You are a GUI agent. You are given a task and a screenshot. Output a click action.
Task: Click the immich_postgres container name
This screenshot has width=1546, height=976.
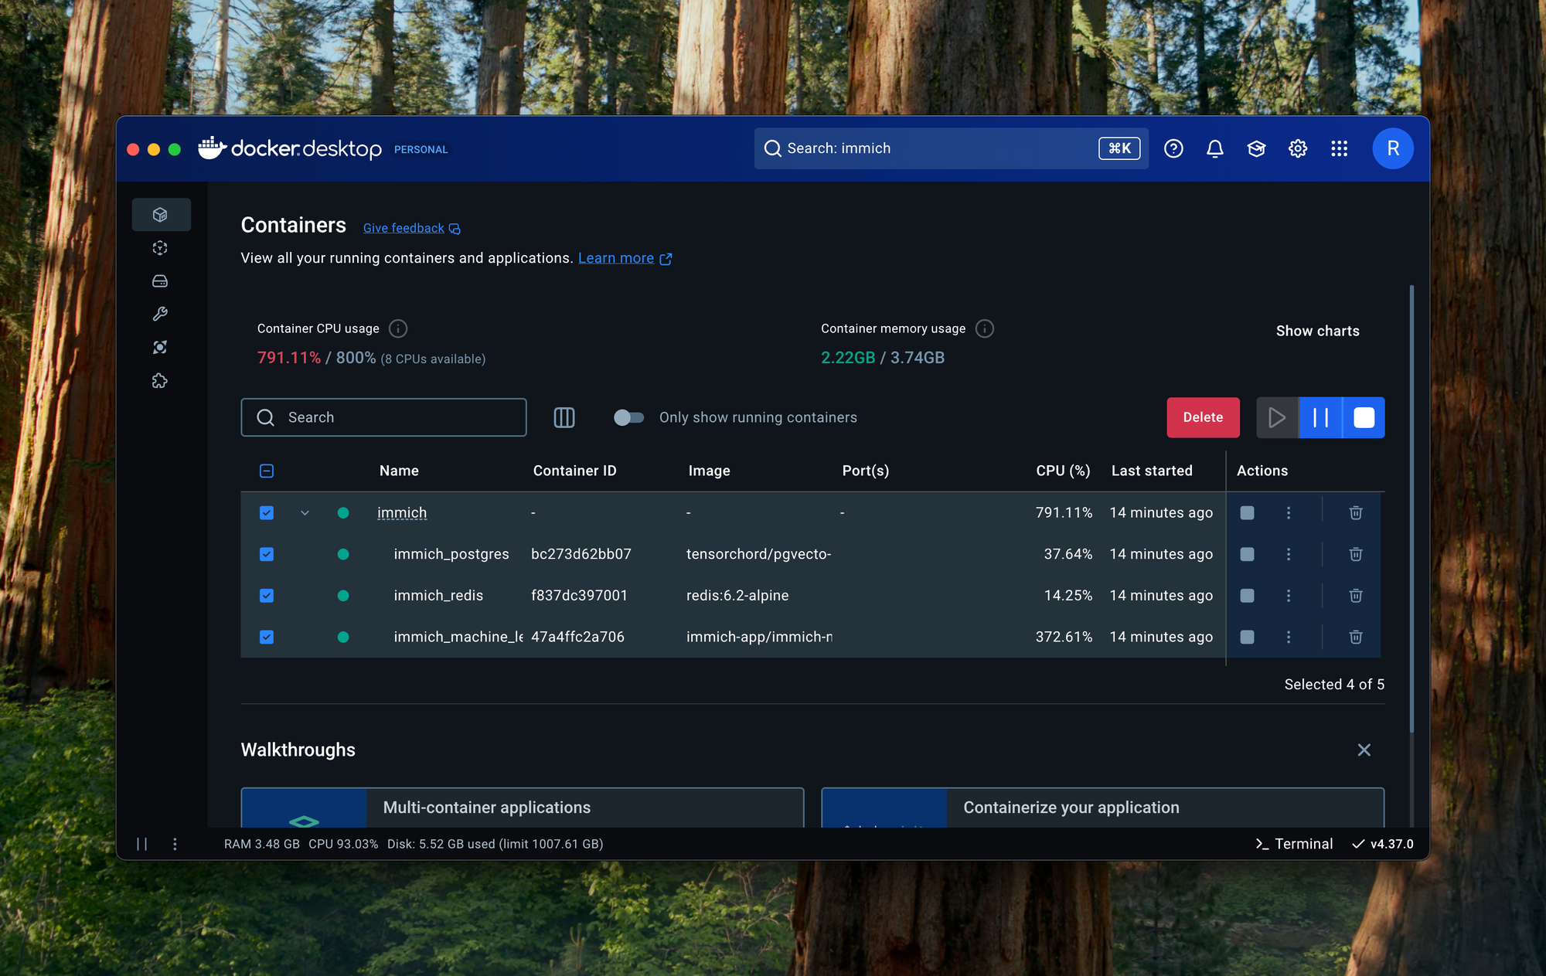pos(451,554)
